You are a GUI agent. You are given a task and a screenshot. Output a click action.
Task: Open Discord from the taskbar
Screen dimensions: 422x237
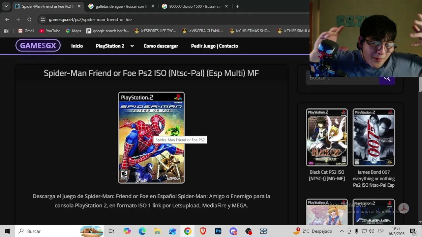[x=233, y=231]
